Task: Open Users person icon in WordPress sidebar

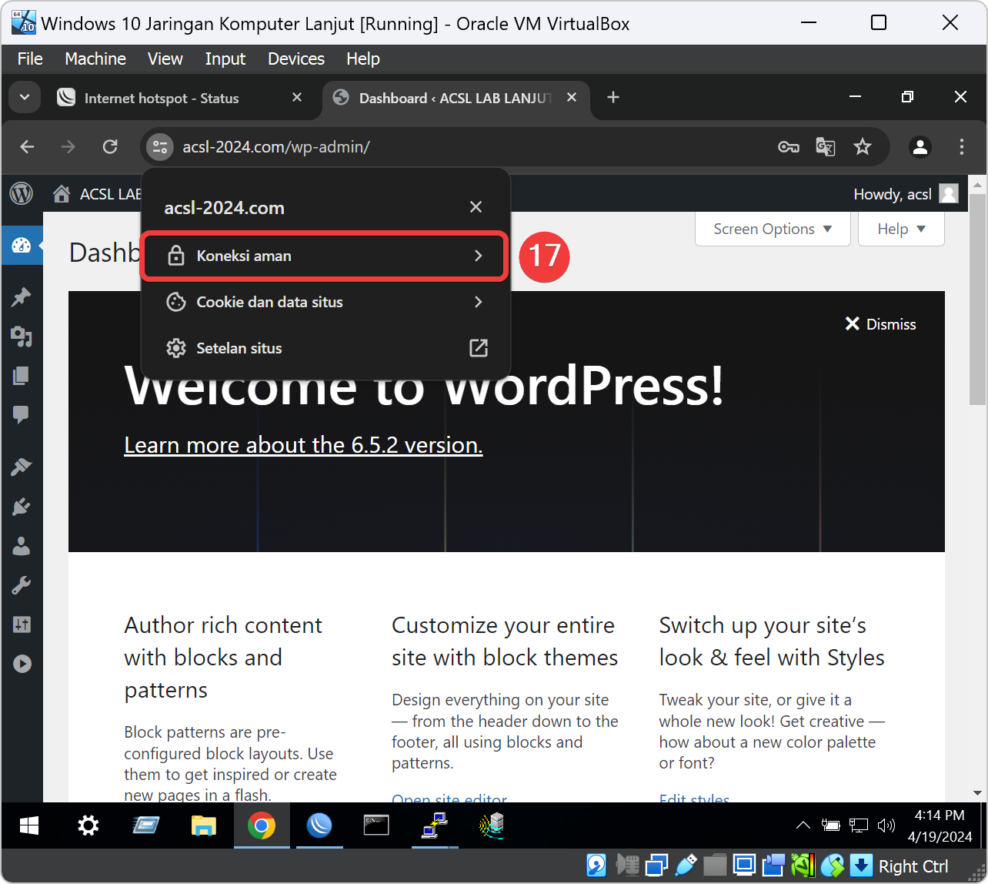Action: pos(21,546)
